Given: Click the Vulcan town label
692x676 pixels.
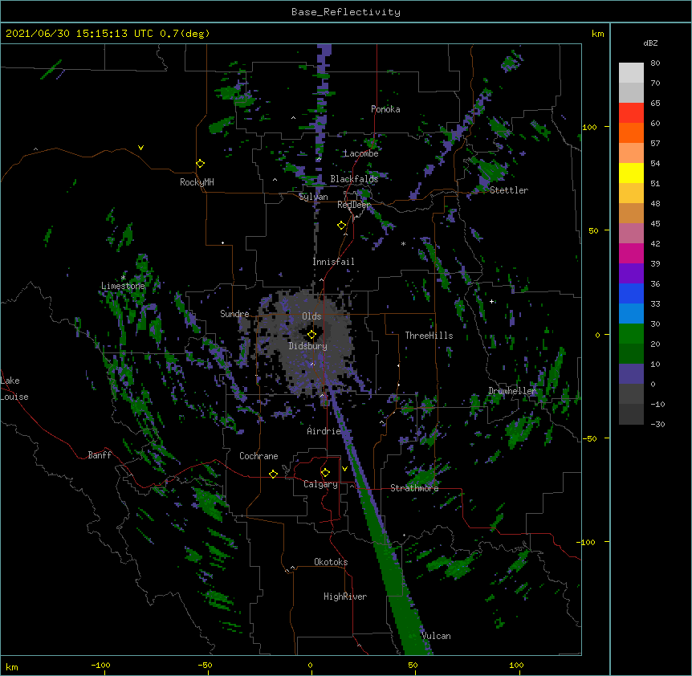Looking at the screenshot, I should tap(436, 636).
